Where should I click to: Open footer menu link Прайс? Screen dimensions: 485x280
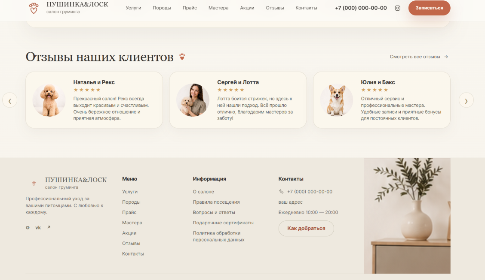pyautogui.click(x=129, y=213)
